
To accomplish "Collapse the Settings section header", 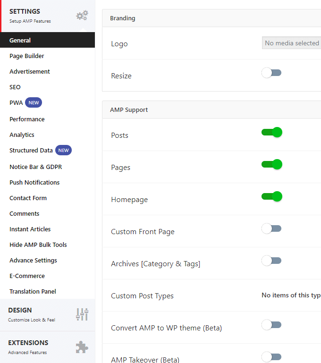I will (x=48, y=16).
